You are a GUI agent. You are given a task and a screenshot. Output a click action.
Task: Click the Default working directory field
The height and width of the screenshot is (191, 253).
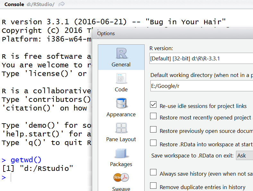pos(201,86)
